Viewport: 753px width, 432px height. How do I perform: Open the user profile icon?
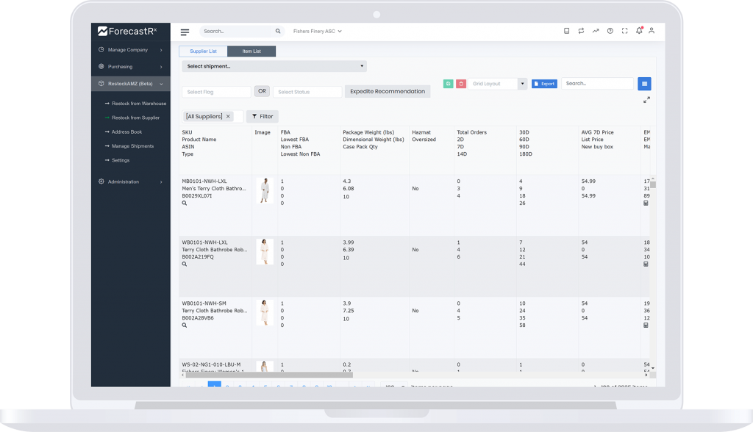652,31
